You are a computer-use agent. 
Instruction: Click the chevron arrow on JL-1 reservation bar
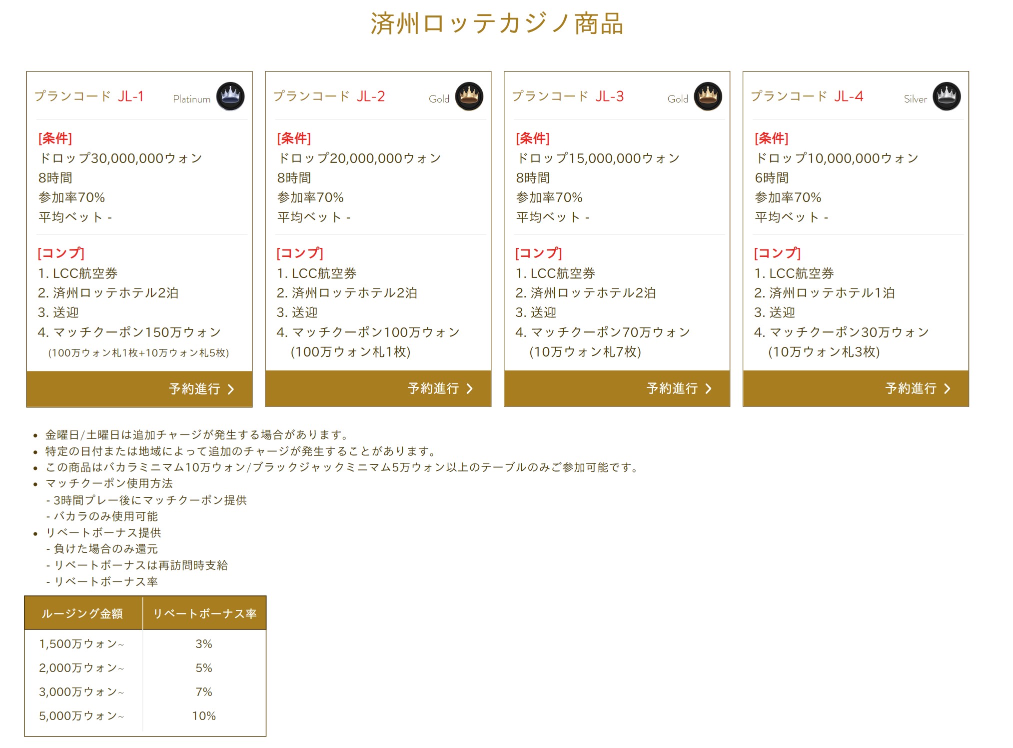231,389
